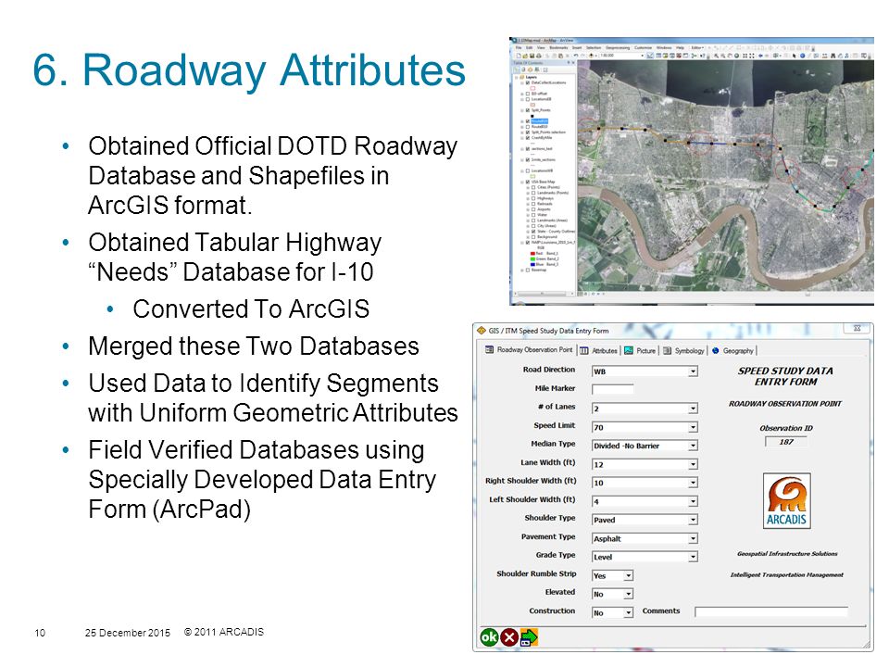Screen dimensions: 889x667
Task: Open the Shoulder Rumble Strip dropdown
Action: (628, 575)
